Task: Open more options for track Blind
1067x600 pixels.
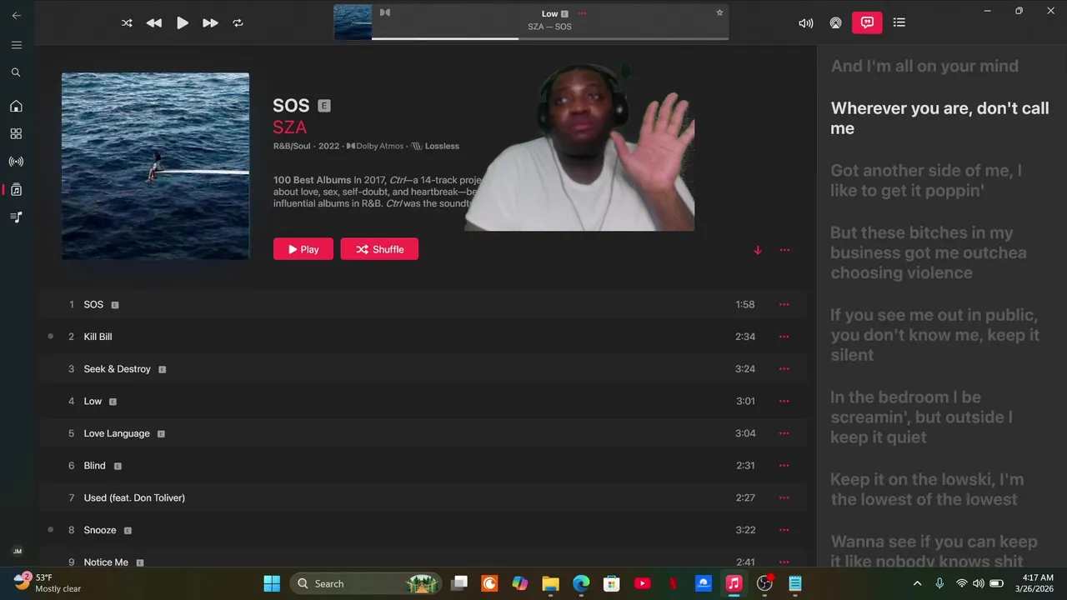Action: 784,466
